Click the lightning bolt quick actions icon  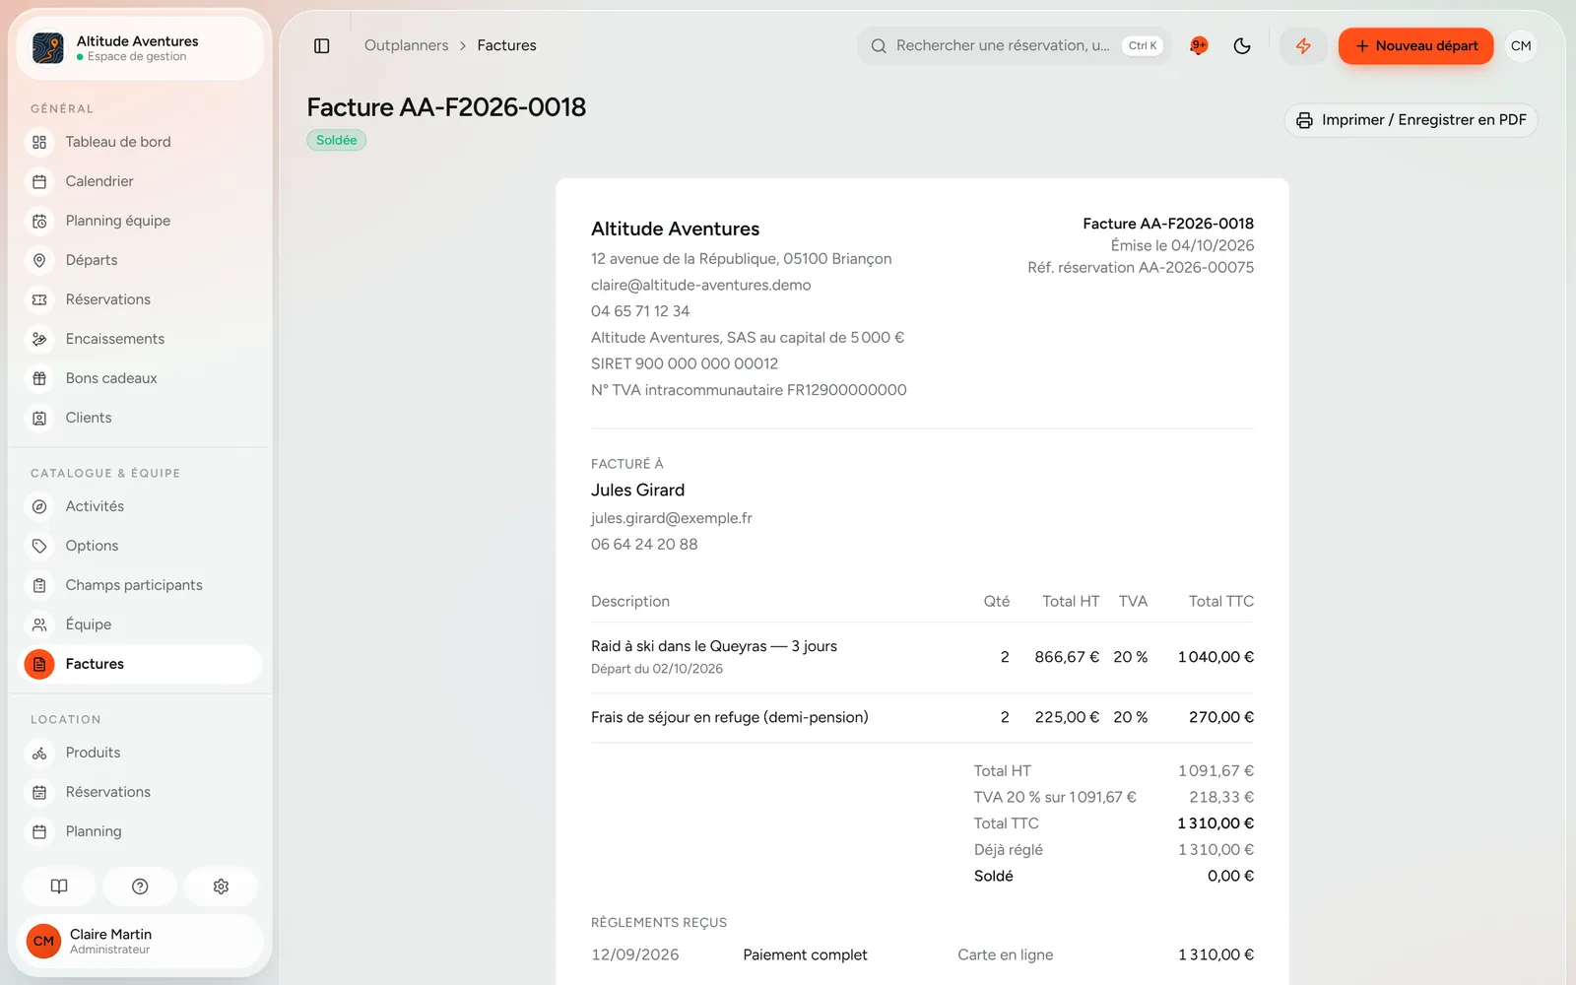pyautogui.click(x=1303, y=46)
